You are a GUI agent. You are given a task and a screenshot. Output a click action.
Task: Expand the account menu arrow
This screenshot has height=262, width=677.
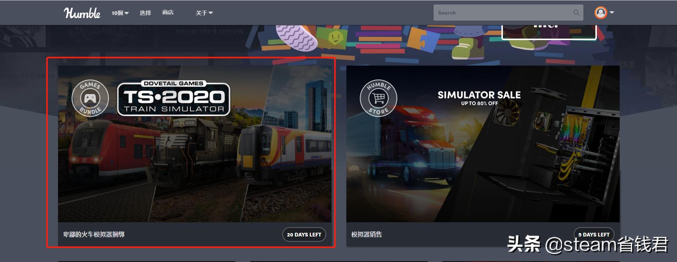click(x=612, y=13)
